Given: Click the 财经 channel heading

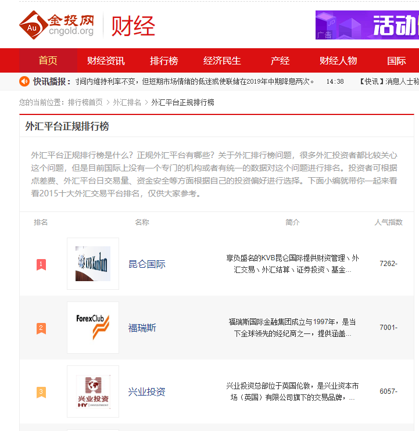Looking at the screenshot, I should pos(133,26).
